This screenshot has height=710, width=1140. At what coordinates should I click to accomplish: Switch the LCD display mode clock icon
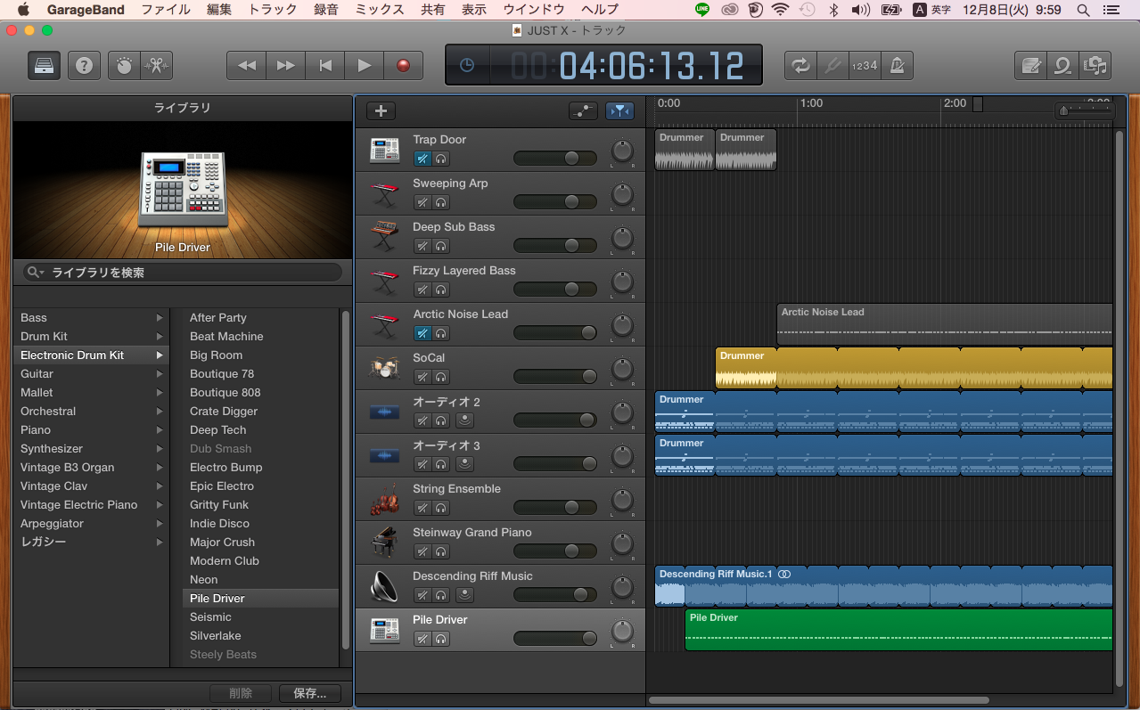pos(467,65)
